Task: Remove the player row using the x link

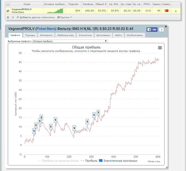Action: pos(175,11)
